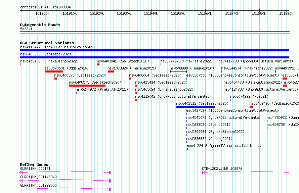
Task: Click the nsv4117738 (gnomADStructuralVariants) label
Action: click(x=256, y=61)
